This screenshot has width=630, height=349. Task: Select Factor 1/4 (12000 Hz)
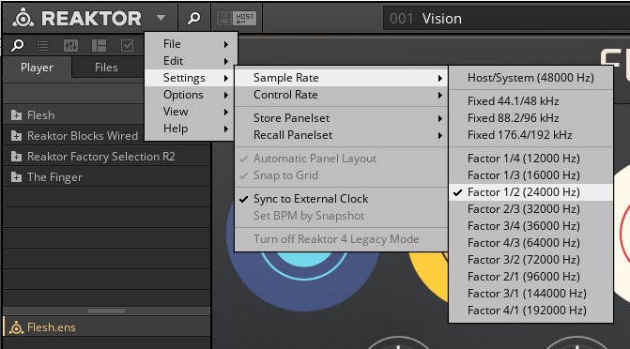[530, 159]
